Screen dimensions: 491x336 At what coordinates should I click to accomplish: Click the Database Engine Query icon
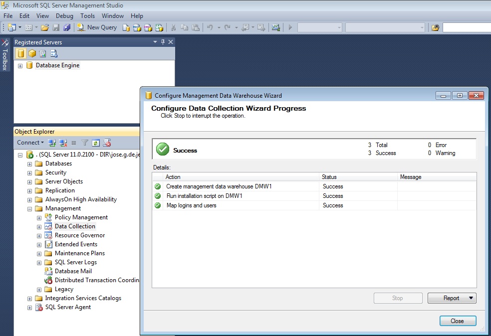(126, 27)
